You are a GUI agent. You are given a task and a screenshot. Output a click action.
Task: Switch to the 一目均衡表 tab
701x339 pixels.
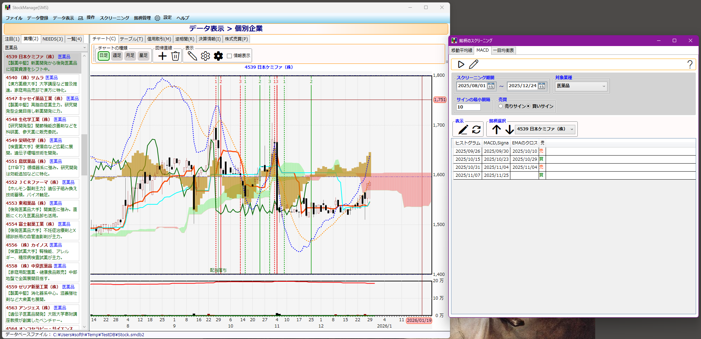(x=503, y=50)
